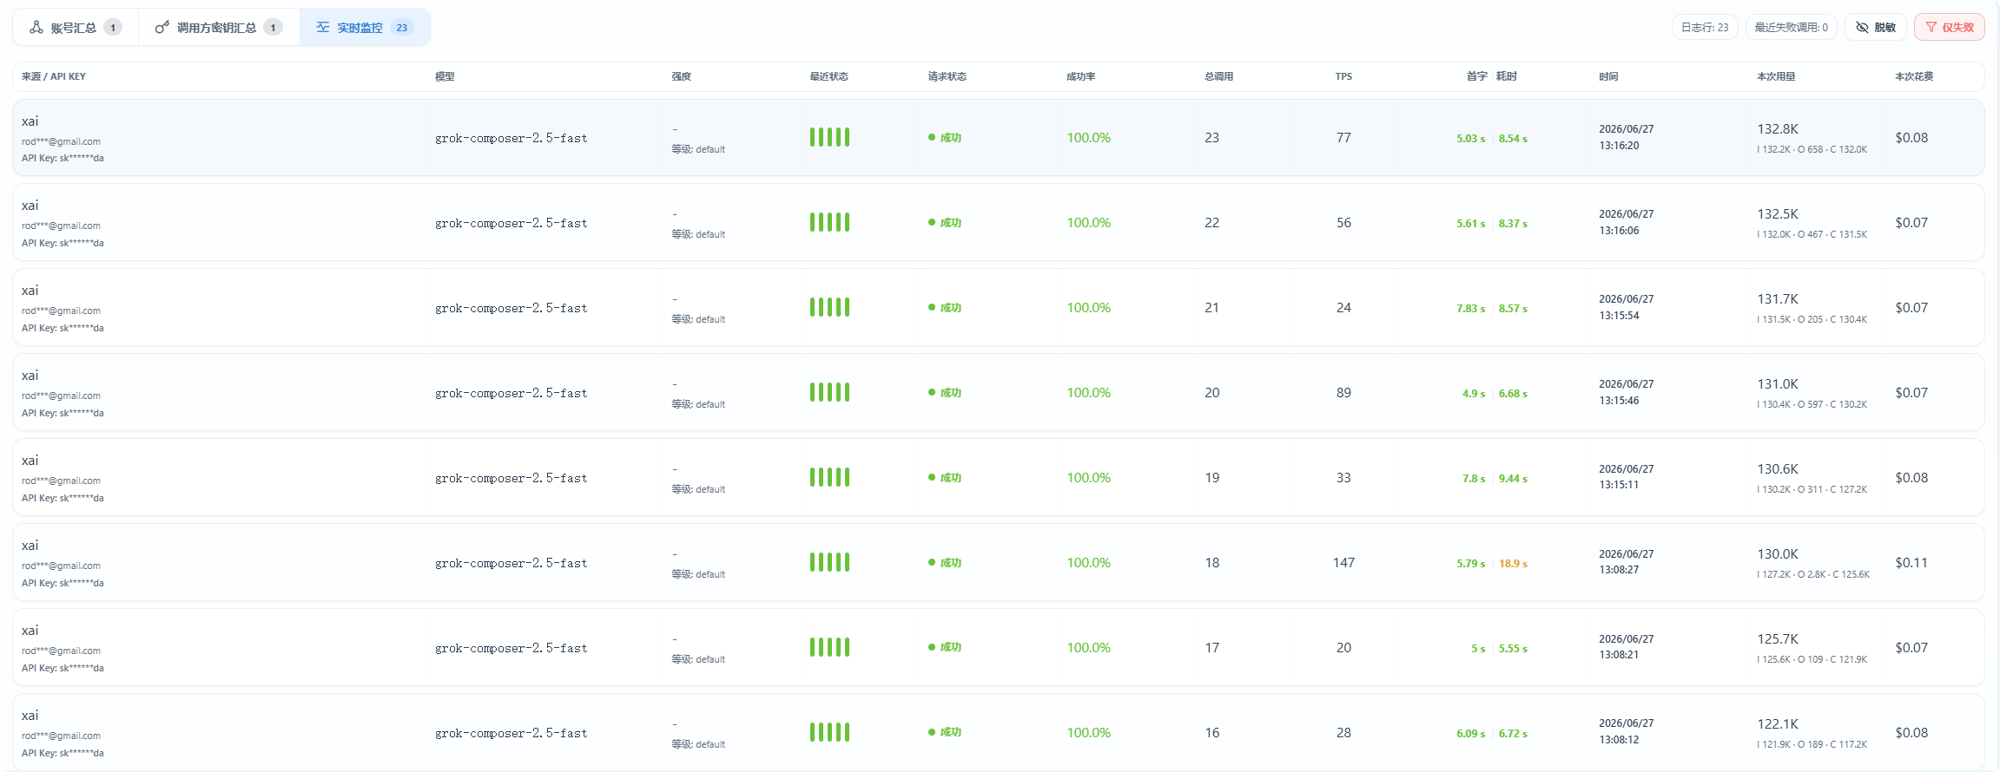The width and height of the screenshot is (2000, 772).
Task: Click the 132.8K usage value in first row
Action: (1778, 129)
